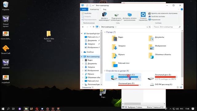Open the Музыка folder in Папки
197x111 pixels.
click(118, 55)
